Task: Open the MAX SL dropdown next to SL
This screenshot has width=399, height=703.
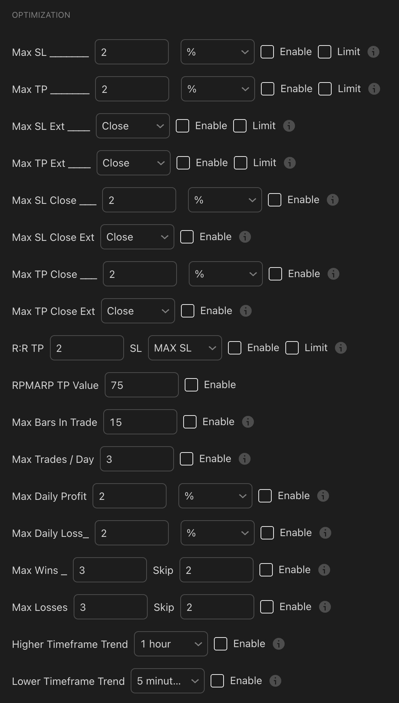Action: pyautogui.click(x=184, y=348)
